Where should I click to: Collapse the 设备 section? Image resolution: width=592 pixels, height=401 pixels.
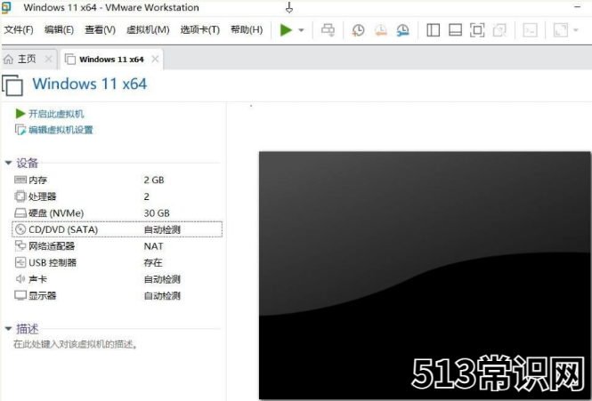[8, 163]
